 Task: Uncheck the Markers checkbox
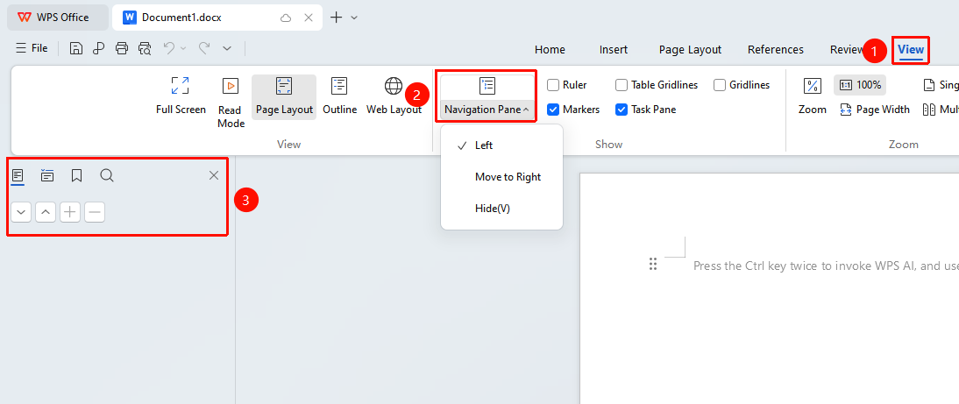tap(553, 110)
